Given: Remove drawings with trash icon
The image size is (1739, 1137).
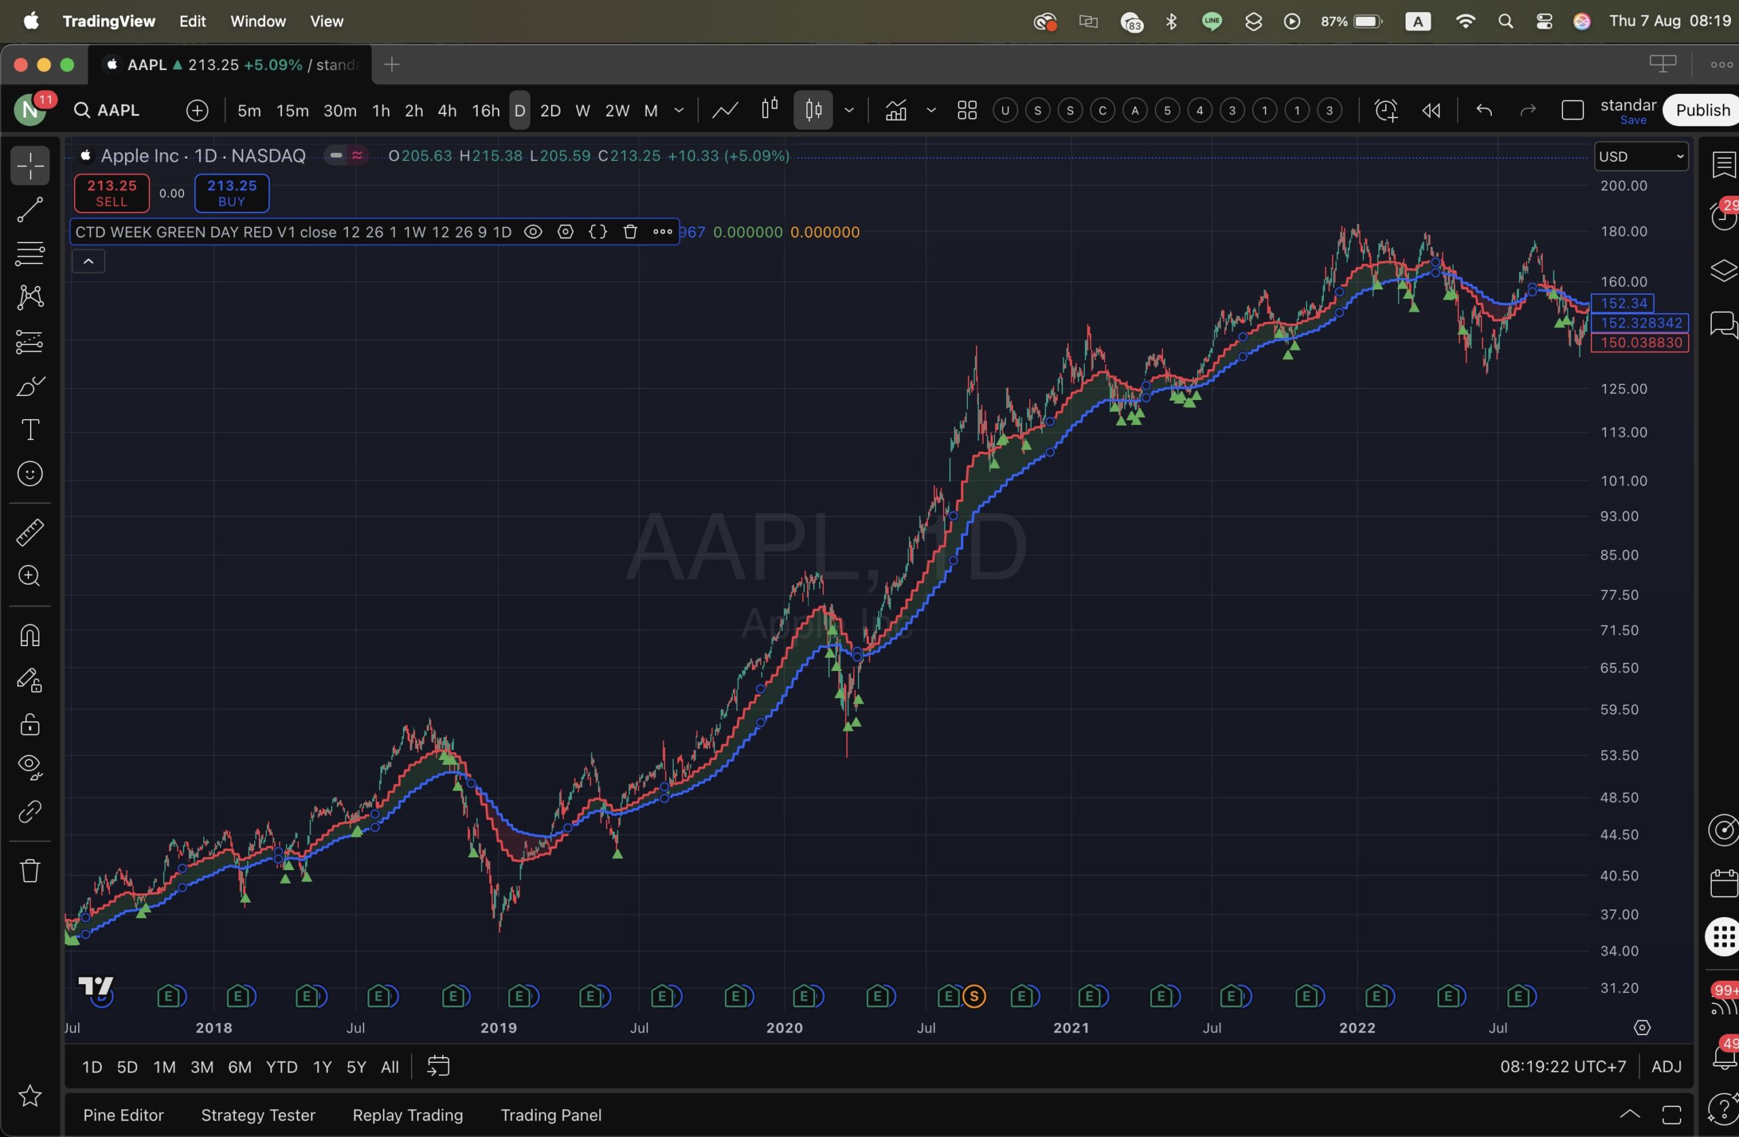Looking at the screenshot, I should 30,871.
